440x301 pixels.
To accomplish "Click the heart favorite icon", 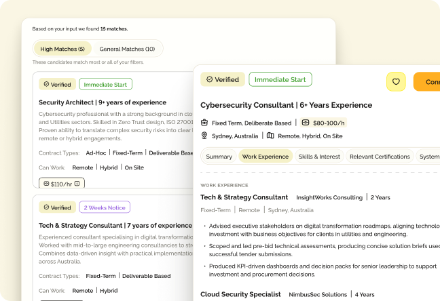I will point(396,81).
